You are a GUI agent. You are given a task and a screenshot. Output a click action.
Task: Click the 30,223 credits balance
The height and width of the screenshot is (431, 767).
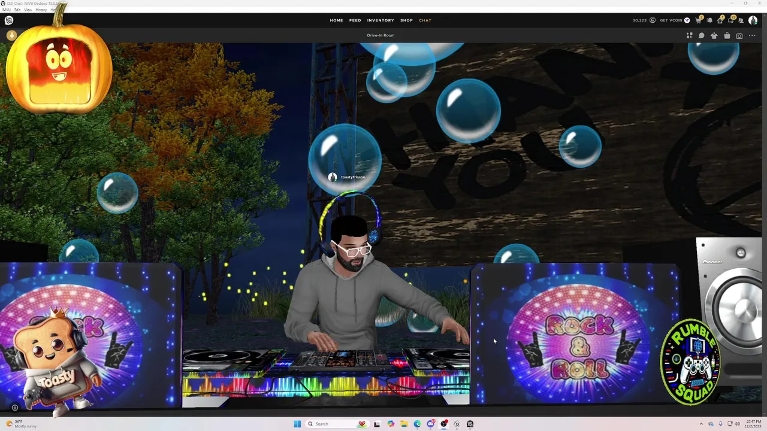point(639,20)
